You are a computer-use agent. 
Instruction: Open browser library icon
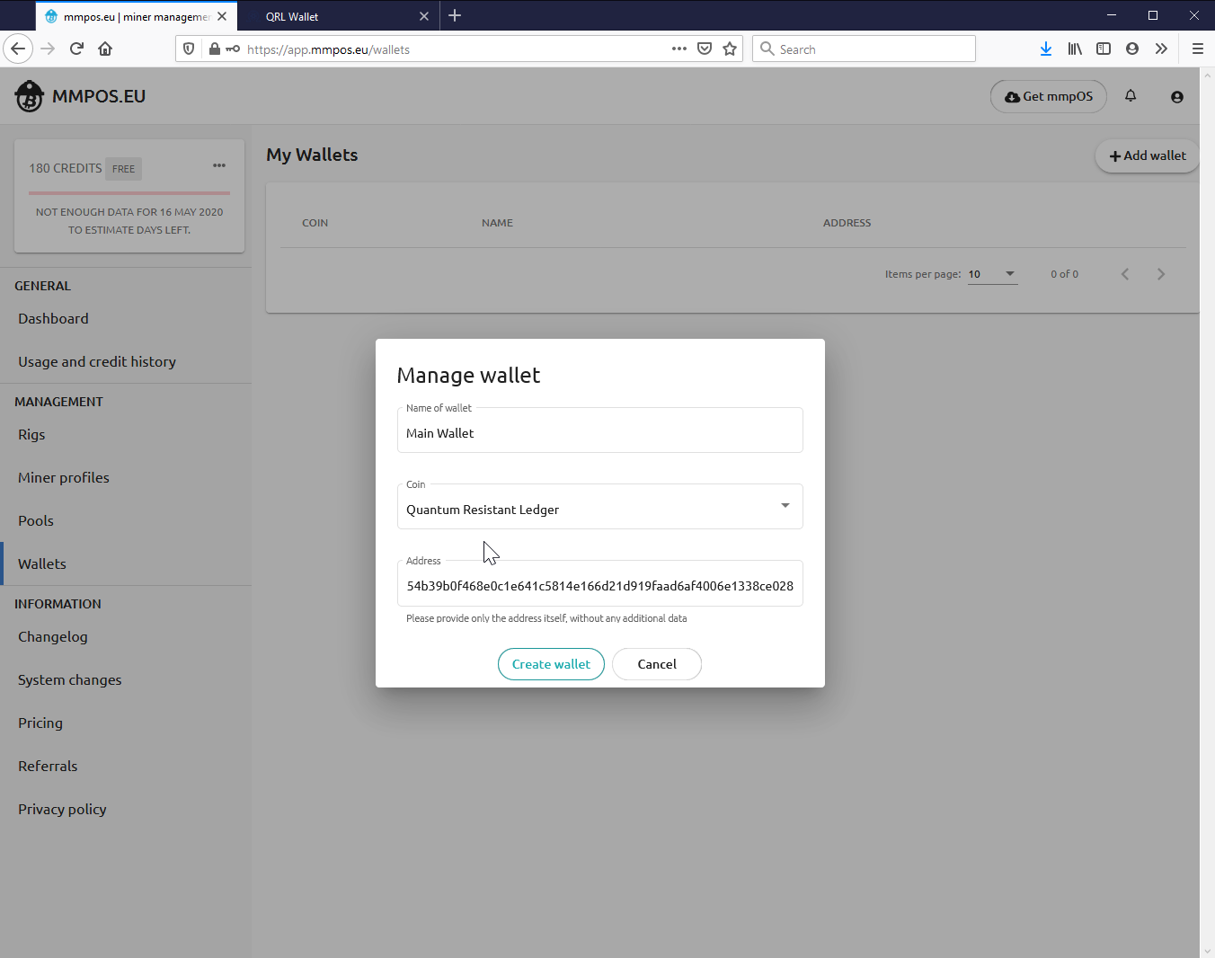coord(1075,49)
